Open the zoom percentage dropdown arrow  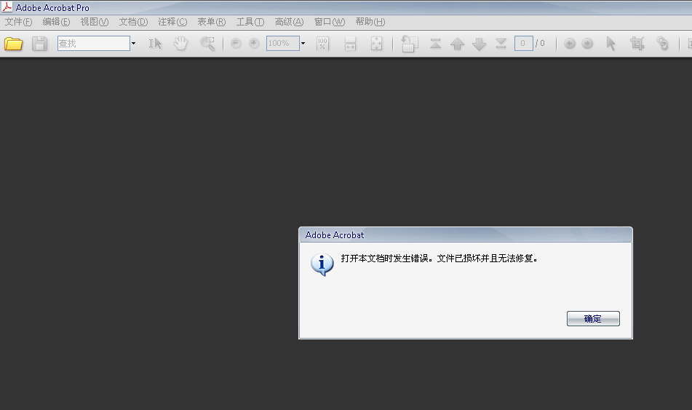pyautogui.click(x=303, y=43)
